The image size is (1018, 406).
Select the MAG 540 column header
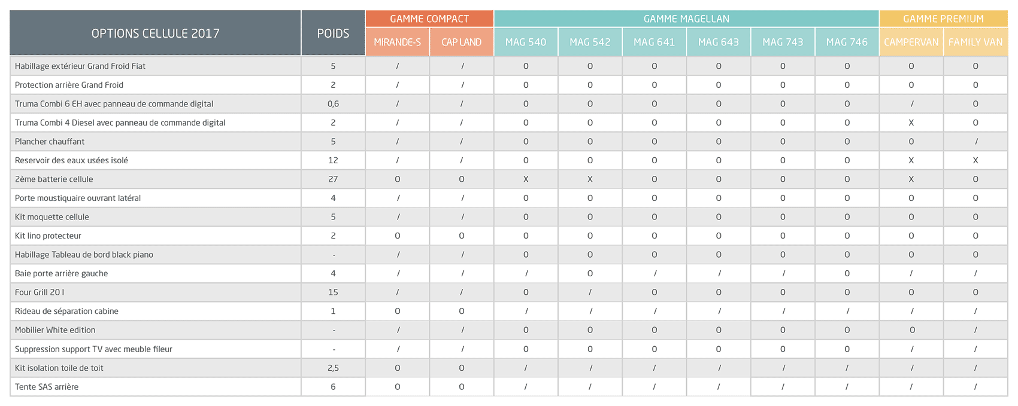[526, 42]
